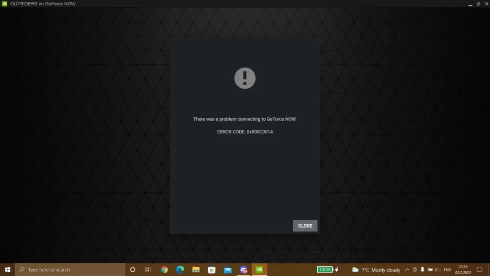
Task: Open the Mail app from the taskbar
Action: click(x=227, y=269)
